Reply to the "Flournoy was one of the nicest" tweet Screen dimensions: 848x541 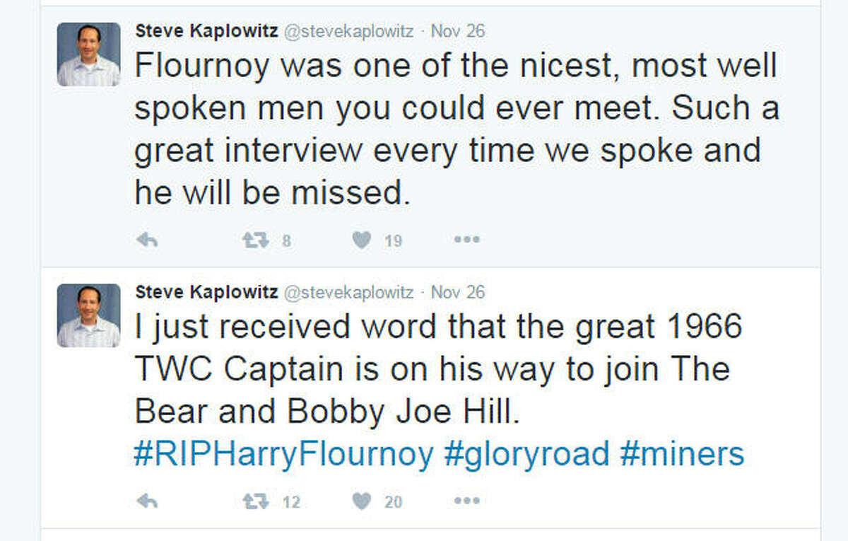(146, 240)
